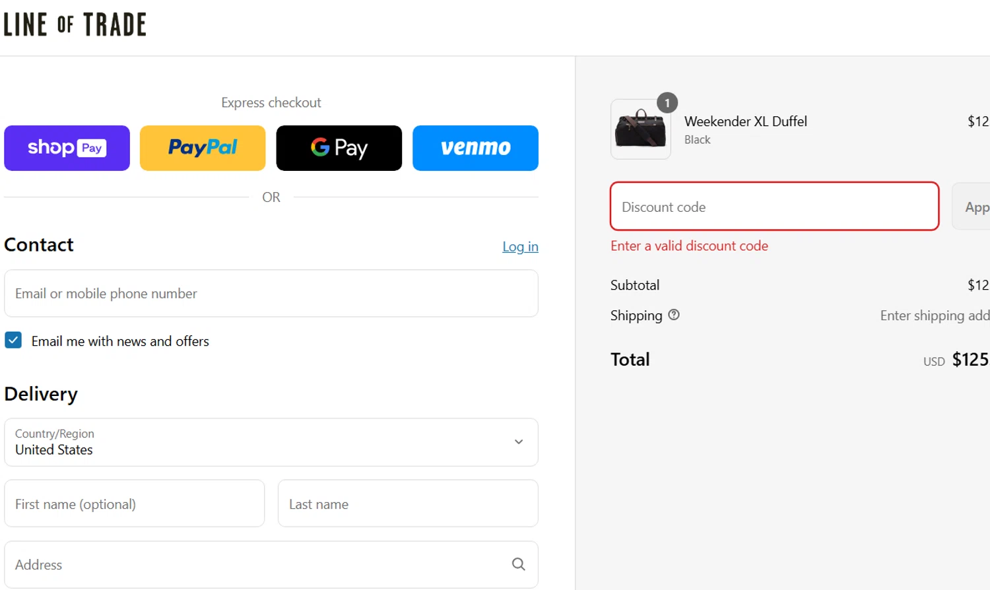This screenshot has width=990, height=590.
Task: Select Google Pay express checkout
Action: pyautogui.click(x=339, y=148)
